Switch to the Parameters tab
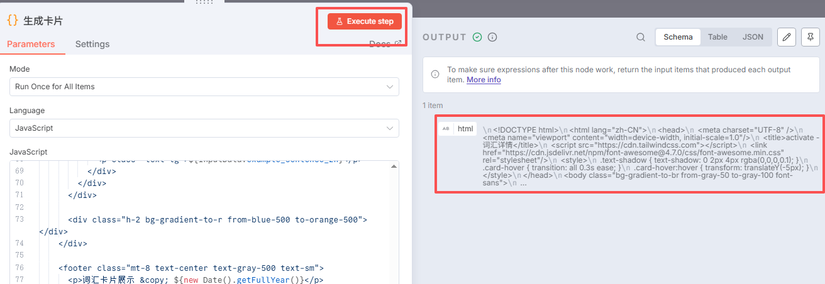 (x=31, y=44)
